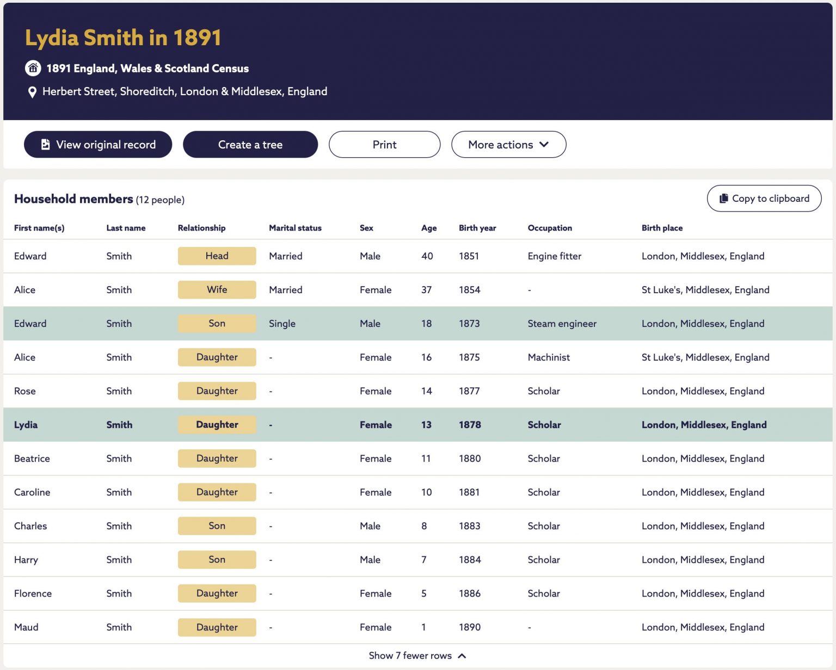This screenshot has height=670, width=836.
Task: Select the row for Edward Smith aged 18
Action: tap(418, 324)
